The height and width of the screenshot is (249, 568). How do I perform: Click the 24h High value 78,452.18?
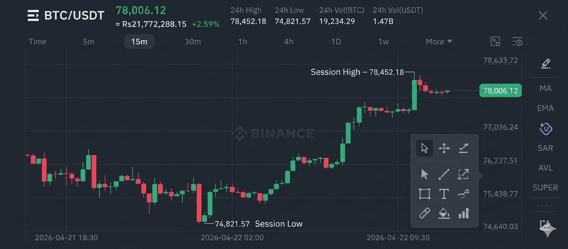click(x=248, y=21)
